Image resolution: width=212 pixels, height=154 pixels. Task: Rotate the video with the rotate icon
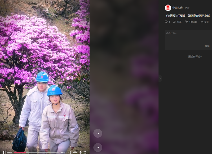coord(80,152)
